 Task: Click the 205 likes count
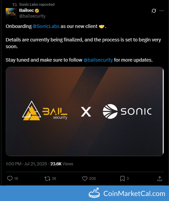(92, 178)
